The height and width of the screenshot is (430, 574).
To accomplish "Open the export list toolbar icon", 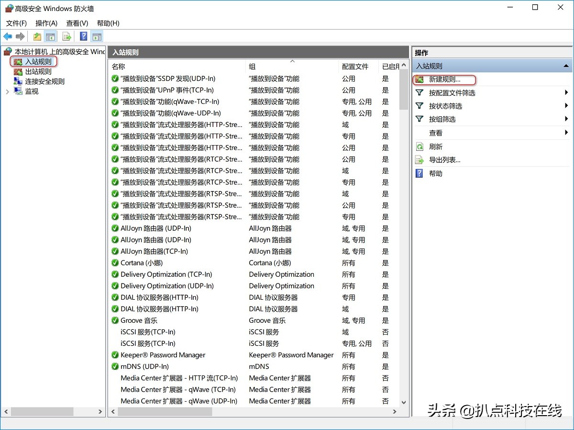I will (x=66, y=36).
